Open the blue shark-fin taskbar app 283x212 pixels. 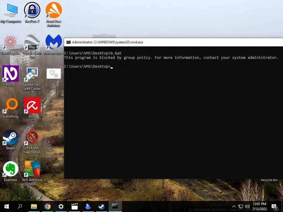pyautogui.click(x=88, y=206)
